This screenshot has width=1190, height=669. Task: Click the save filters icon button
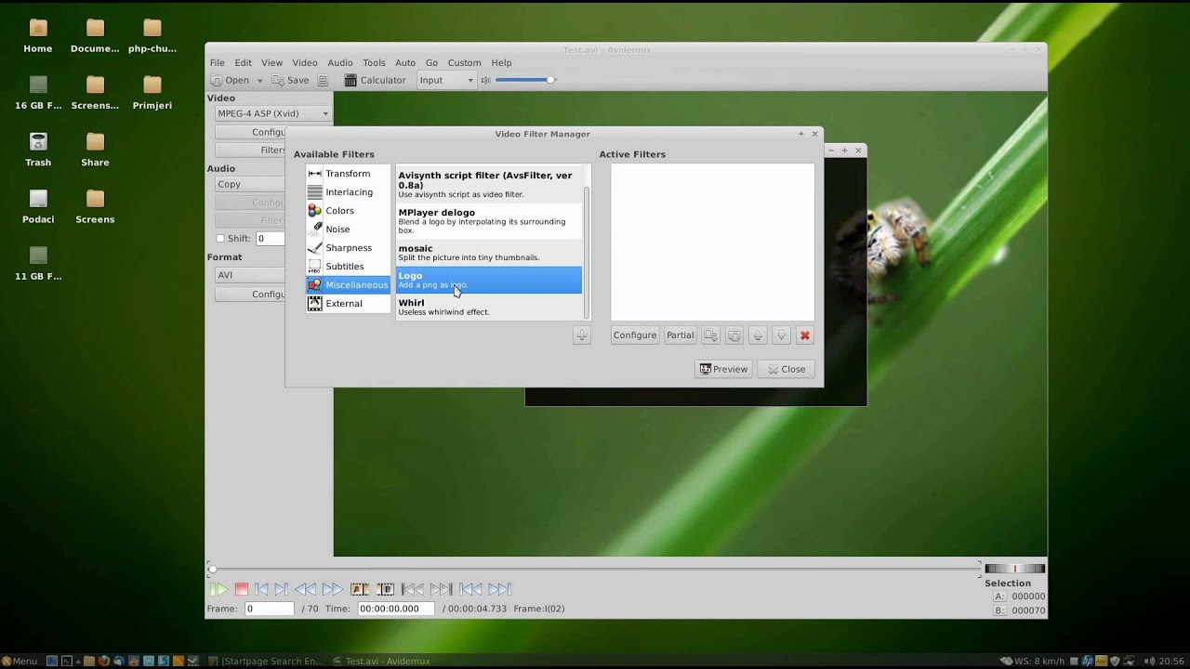pyautogui.click(x=710, y=335)
